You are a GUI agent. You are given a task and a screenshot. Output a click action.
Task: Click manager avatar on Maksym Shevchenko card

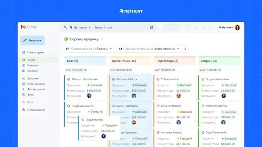(x=89, y=96)
